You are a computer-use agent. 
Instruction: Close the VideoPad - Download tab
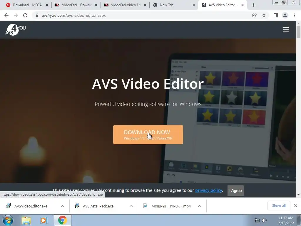coord(96,5)
